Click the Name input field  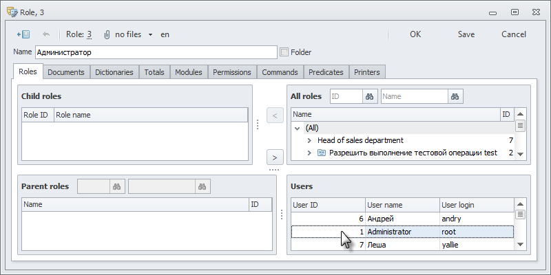[156, 52]
